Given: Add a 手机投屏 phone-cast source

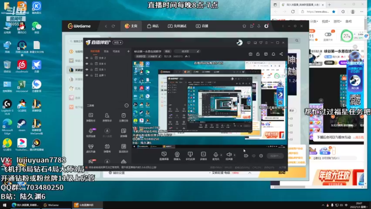Looking at the screenshot, I should point(190,156).
